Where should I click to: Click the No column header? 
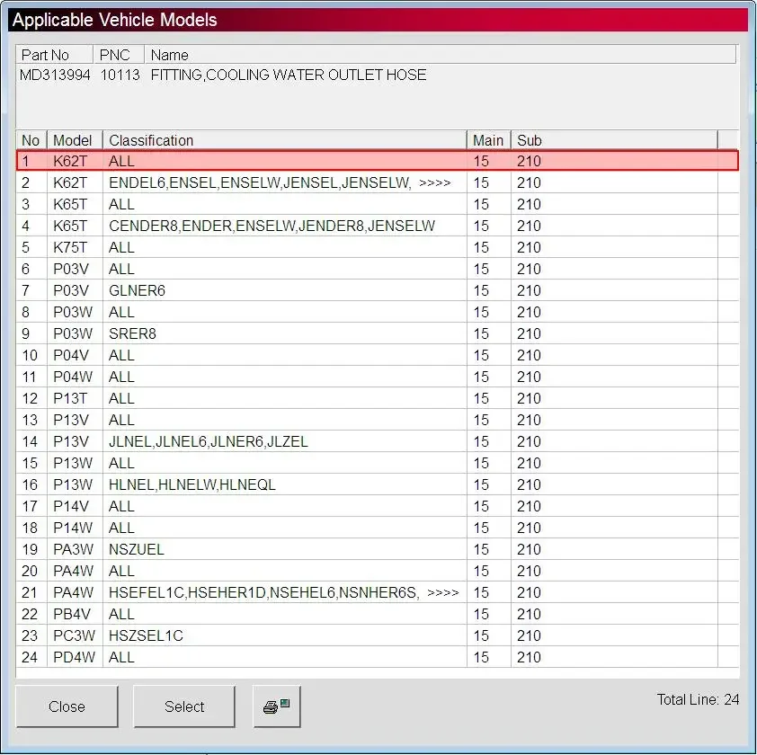31,140
